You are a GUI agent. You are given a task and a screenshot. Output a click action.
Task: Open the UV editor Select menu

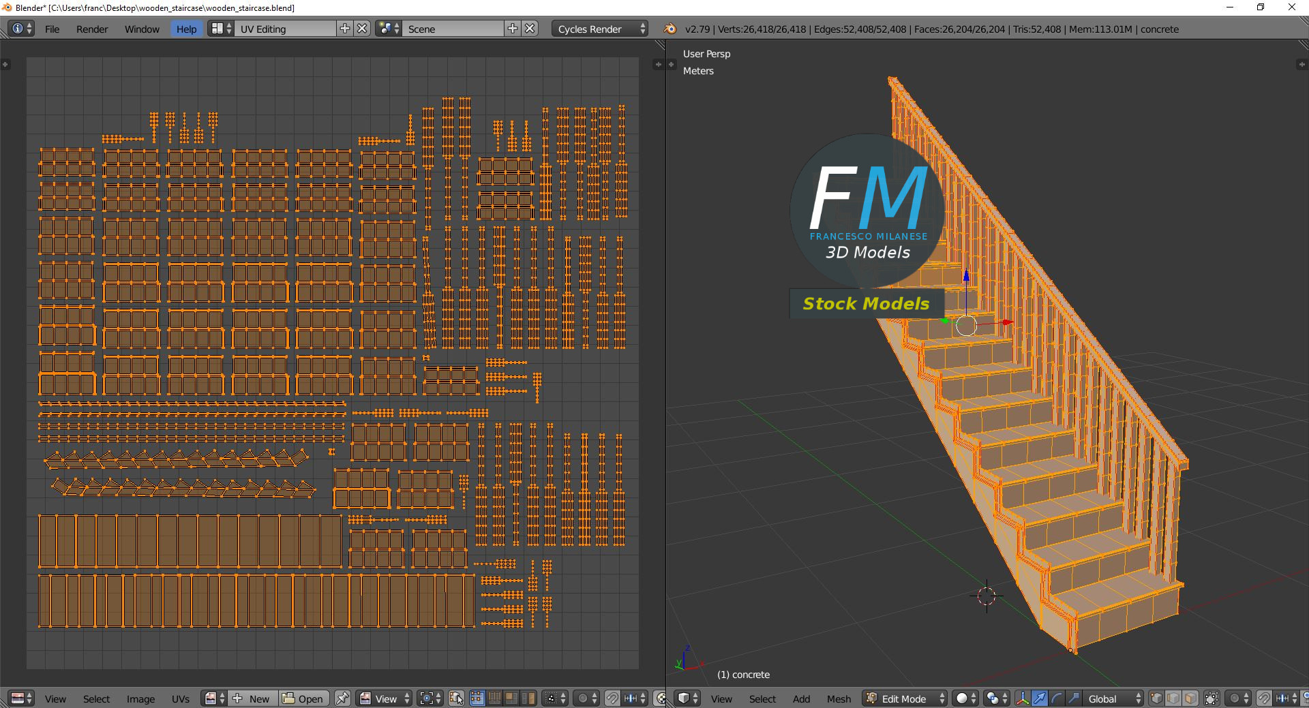click(x=96, y=698)
